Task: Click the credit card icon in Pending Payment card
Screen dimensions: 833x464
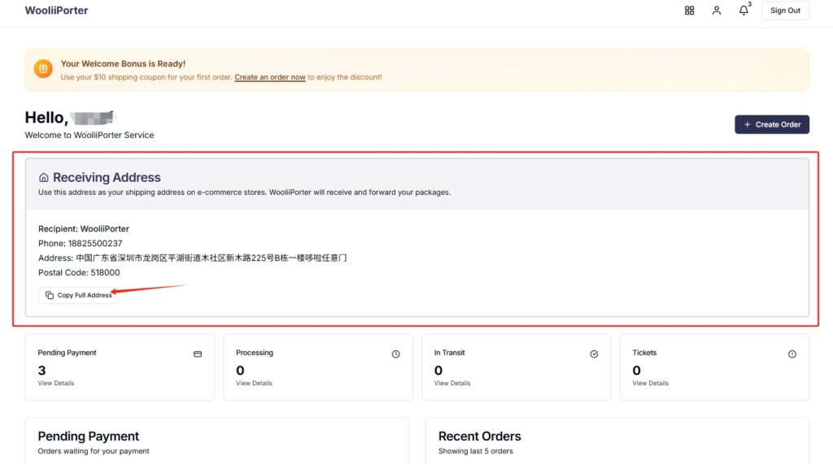Action: pos(198,354)
